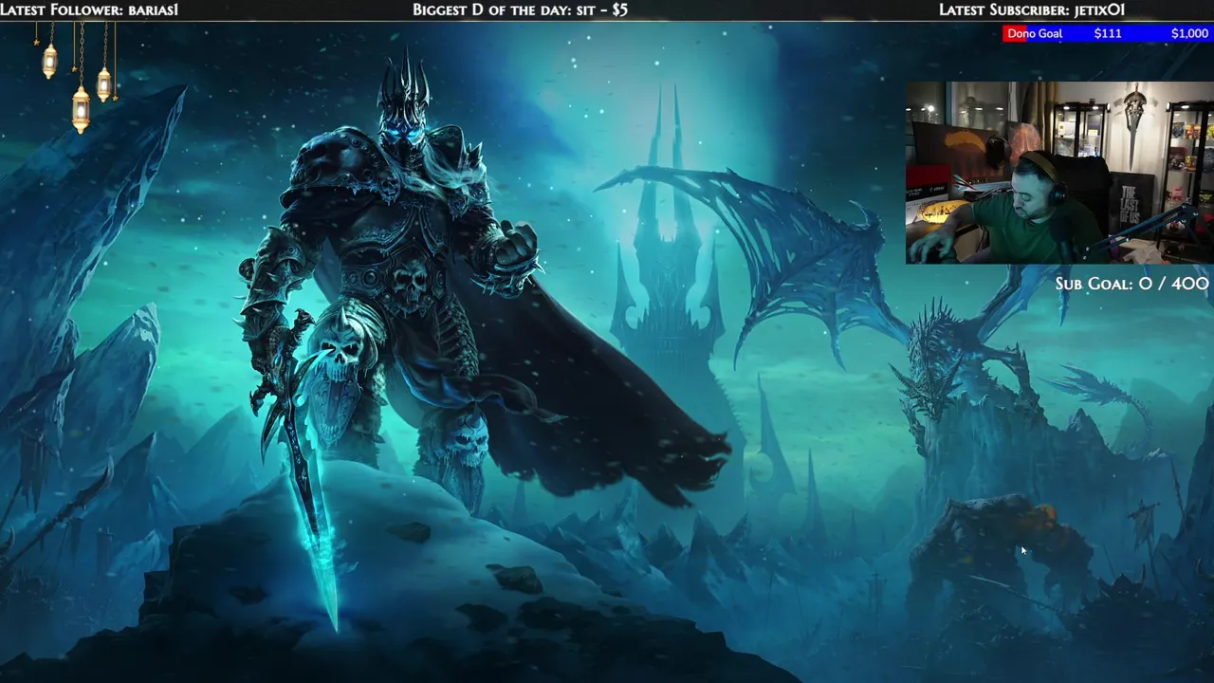The image size is (1214, 683).
Task: Click the Latest Subscriber text showing jetix01
Action: coord(1032,9)
